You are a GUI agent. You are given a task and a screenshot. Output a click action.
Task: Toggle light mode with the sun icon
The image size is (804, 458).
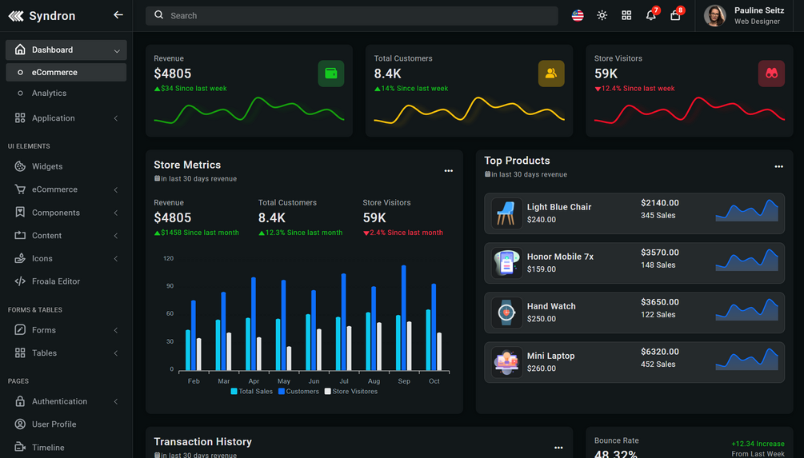[x=602, y=15]
